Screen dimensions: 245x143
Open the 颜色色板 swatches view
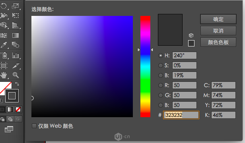[x=218, y=42]
